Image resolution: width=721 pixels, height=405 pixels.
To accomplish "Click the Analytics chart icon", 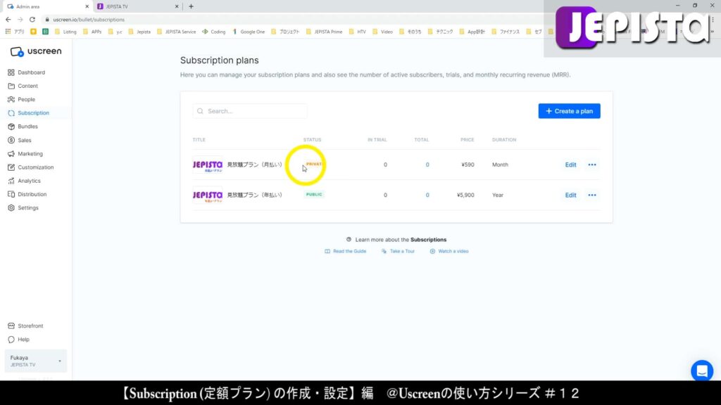I will (11, 181).
